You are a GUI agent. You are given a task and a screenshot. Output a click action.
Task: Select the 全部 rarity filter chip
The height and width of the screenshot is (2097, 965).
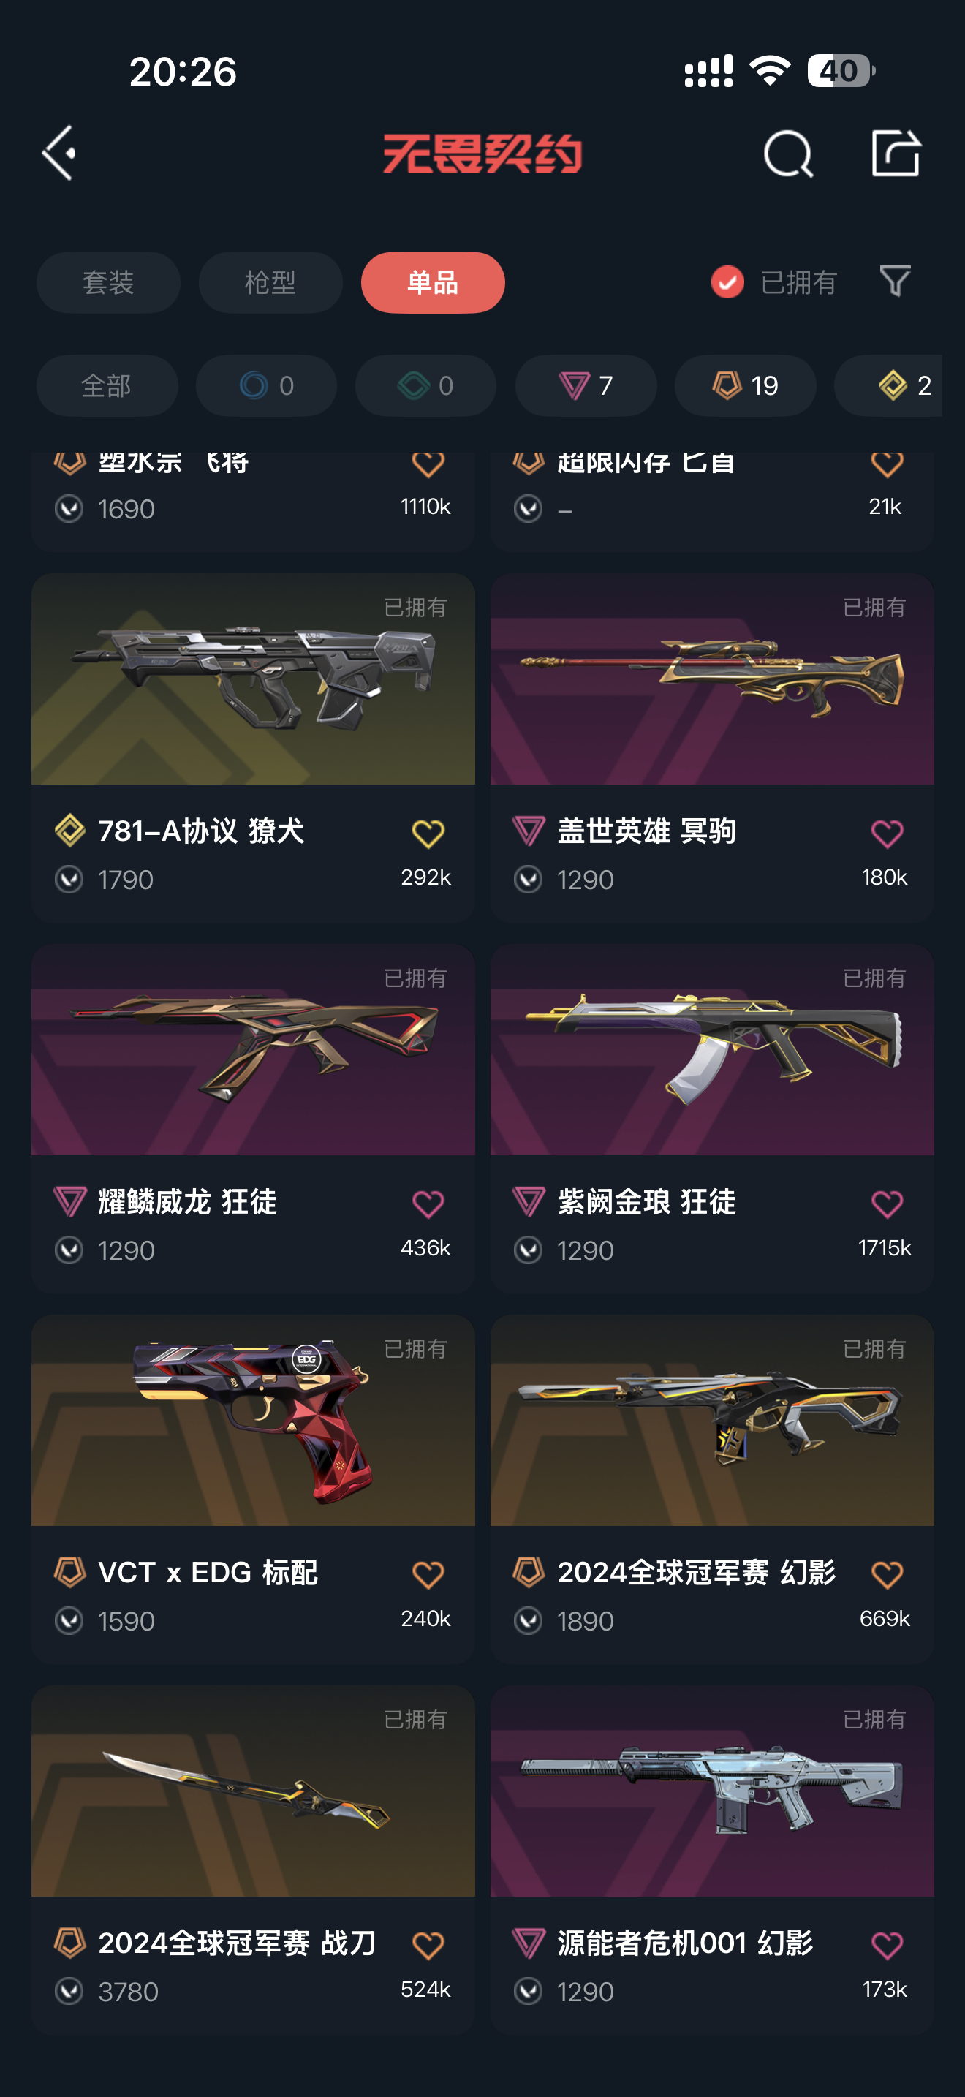[x=107, y=385]
